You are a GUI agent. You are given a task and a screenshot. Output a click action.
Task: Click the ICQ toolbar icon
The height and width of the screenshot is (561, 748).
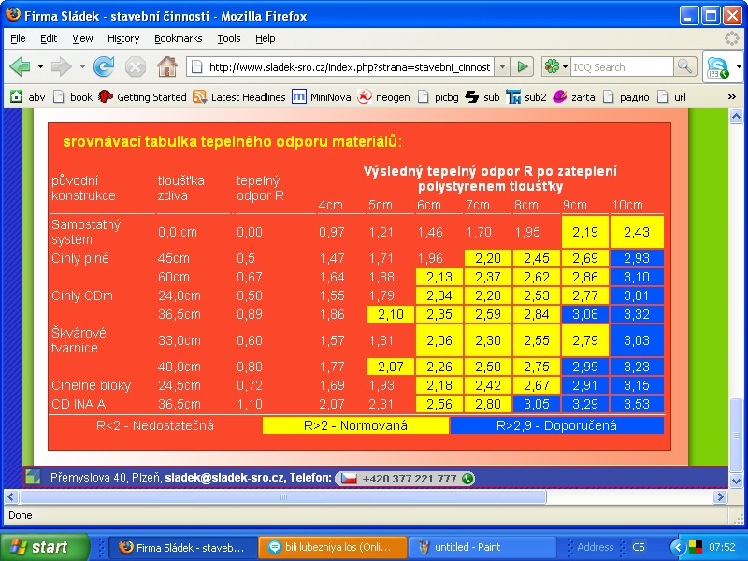click(x=718, y=67)
